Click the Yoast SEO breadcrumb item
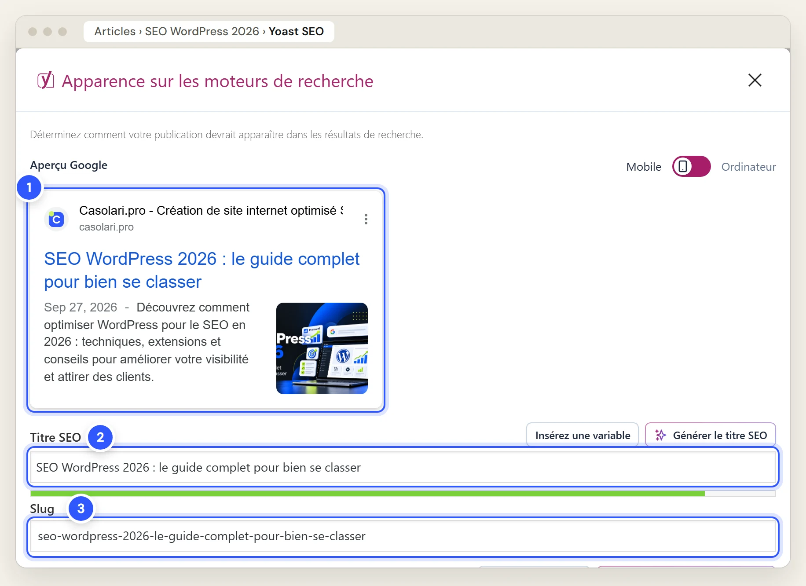The height and width of the screenshot is (586, 806). coord(296,31)
